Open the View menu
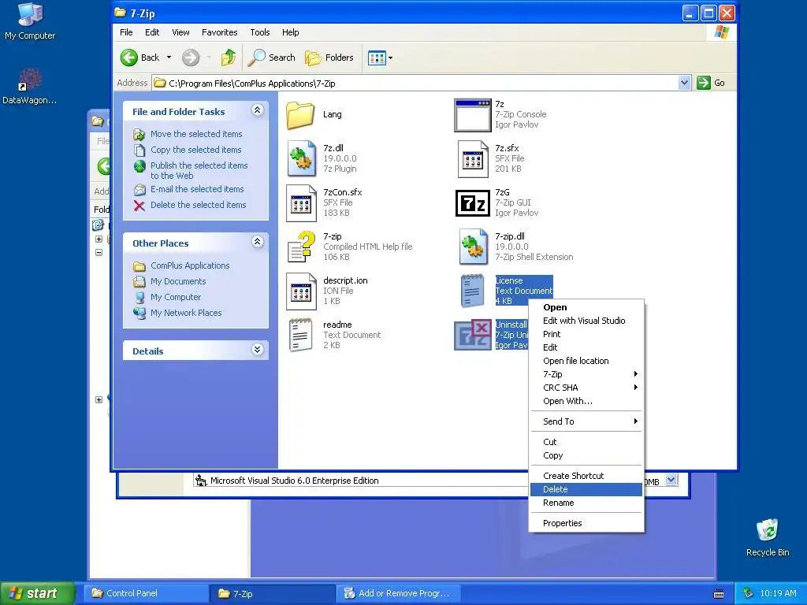 click(180, 32)
